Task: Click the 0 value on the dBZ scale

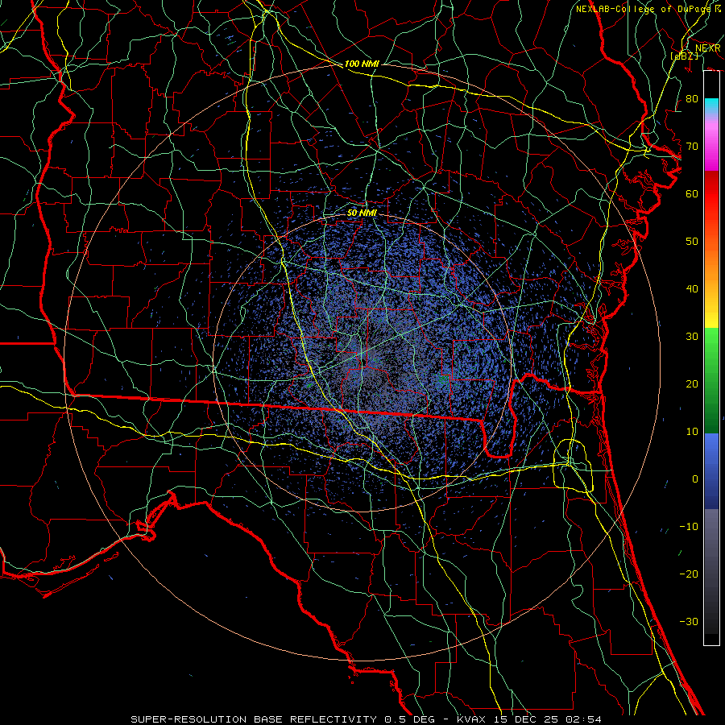Action: point(695,479)
